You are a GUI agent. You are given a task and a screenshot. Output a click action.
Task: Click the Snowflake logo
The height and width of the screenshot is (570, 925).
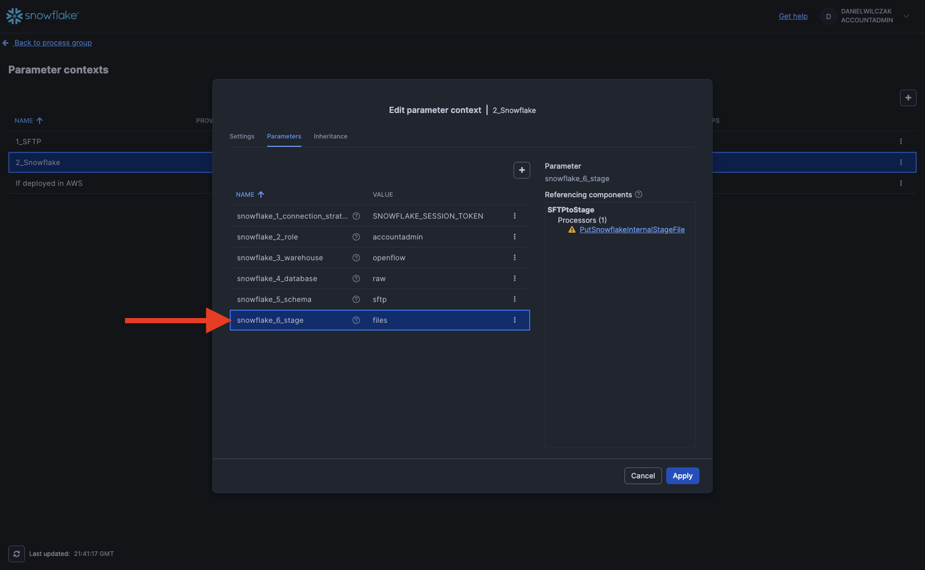tap(42, 16)
